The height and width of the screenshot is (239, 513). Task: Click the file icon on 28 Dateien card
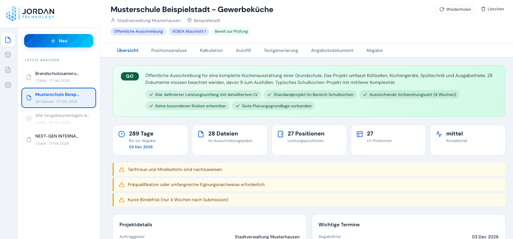201,134
